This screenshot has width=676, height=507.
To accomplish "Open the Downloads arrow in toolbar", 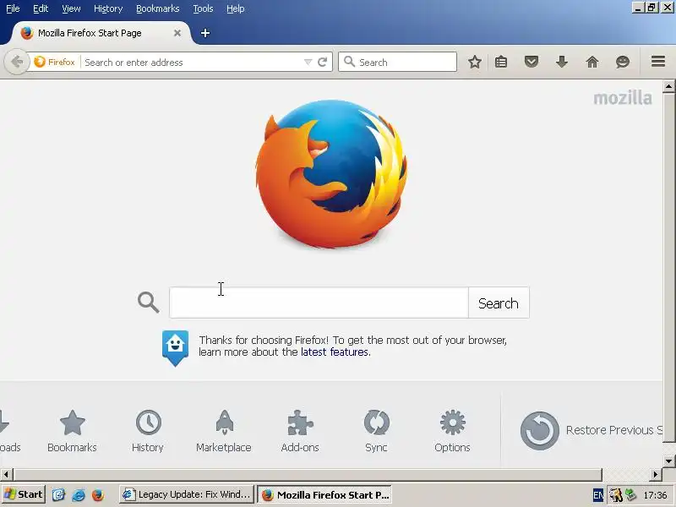I will (561, 62).
